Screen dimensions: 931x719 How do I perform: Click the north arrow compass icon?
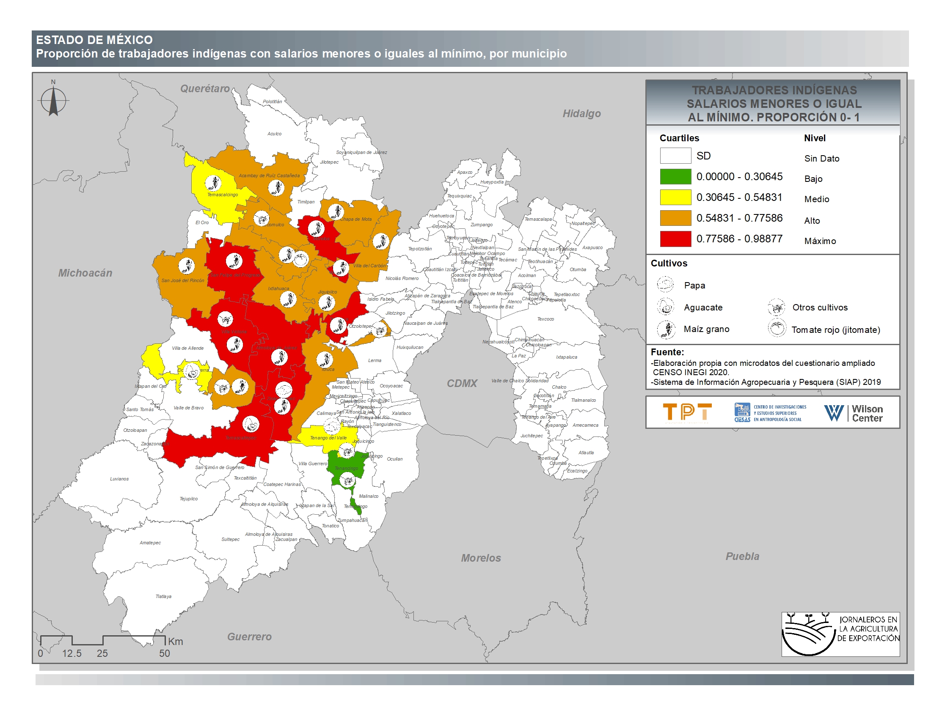pyautogui.click(x=53, y=101)
